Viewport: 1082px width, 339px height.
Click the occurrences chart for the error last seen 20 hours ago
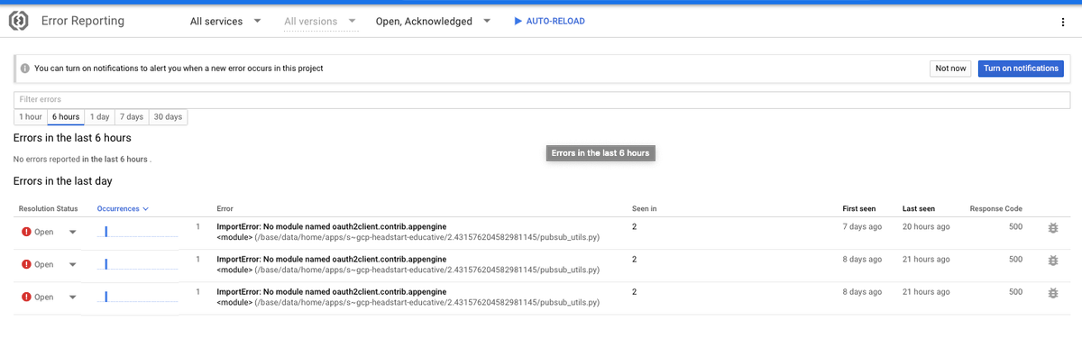click(137, 232)
